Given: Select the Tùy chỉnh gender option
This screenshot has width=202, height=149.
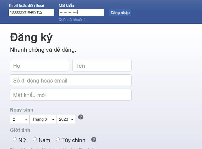Looking at the screenshot, I should tap(58, 139).
